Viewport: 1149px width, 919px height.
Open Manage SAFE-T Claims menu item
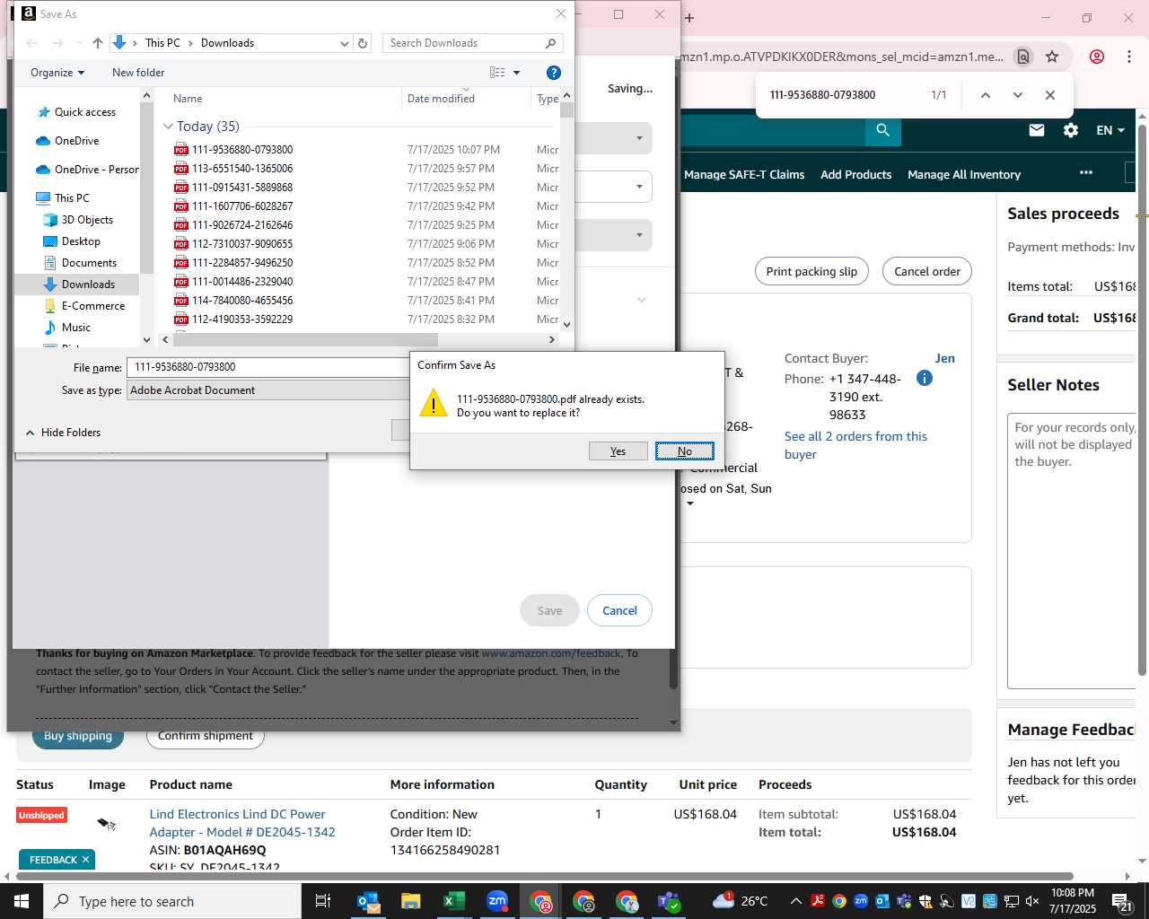click(x=744, y=175)
